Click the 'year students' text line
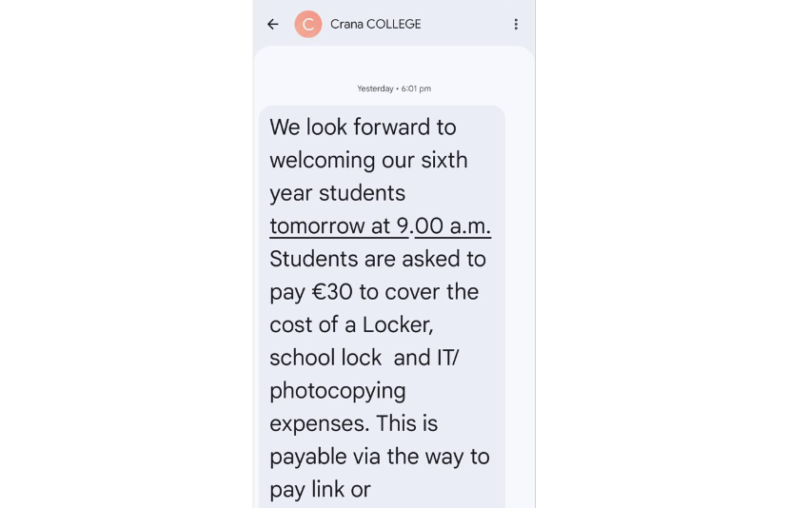 coord(337,193)
